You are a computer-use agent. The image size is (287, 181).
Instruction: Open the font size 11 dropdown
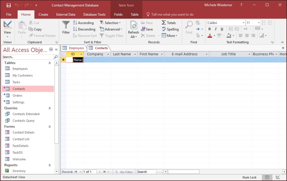pyautogui.click(x=259, y=23)
